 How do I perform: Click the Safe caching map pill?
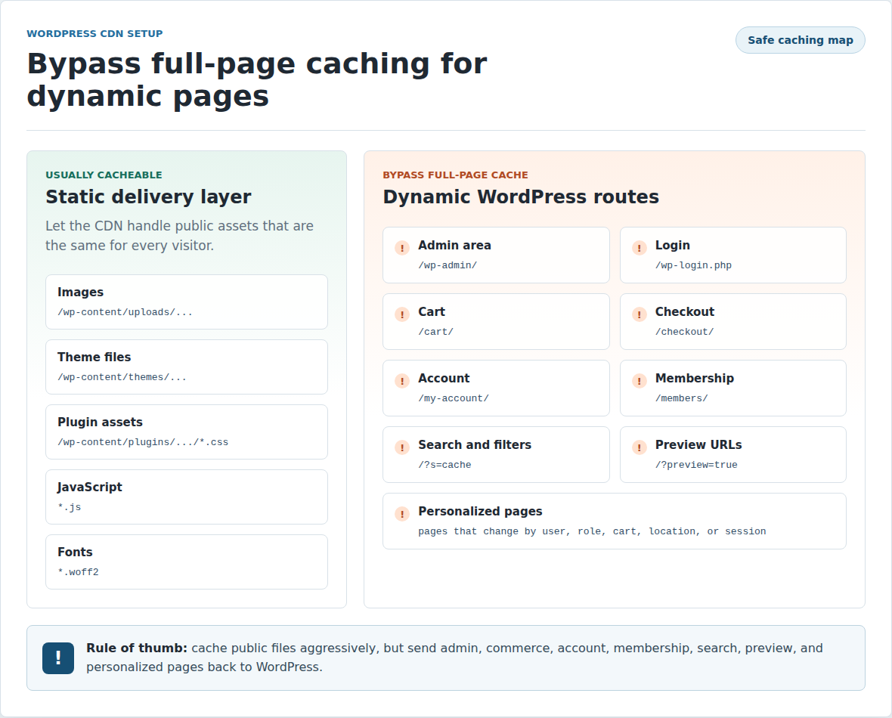tap(800, 40)
